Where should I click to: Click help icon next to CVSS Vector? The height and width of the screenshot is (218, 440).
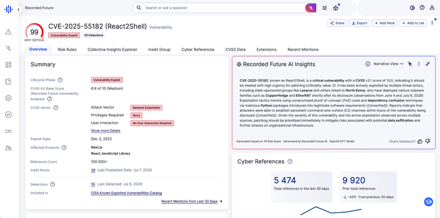coord(56,108)
